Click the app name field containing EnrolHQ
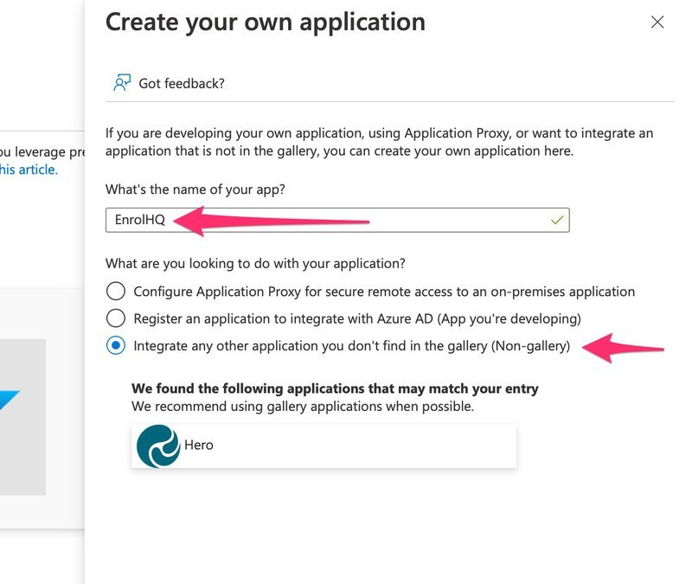692x584 pixels. [x=346, y=220]
